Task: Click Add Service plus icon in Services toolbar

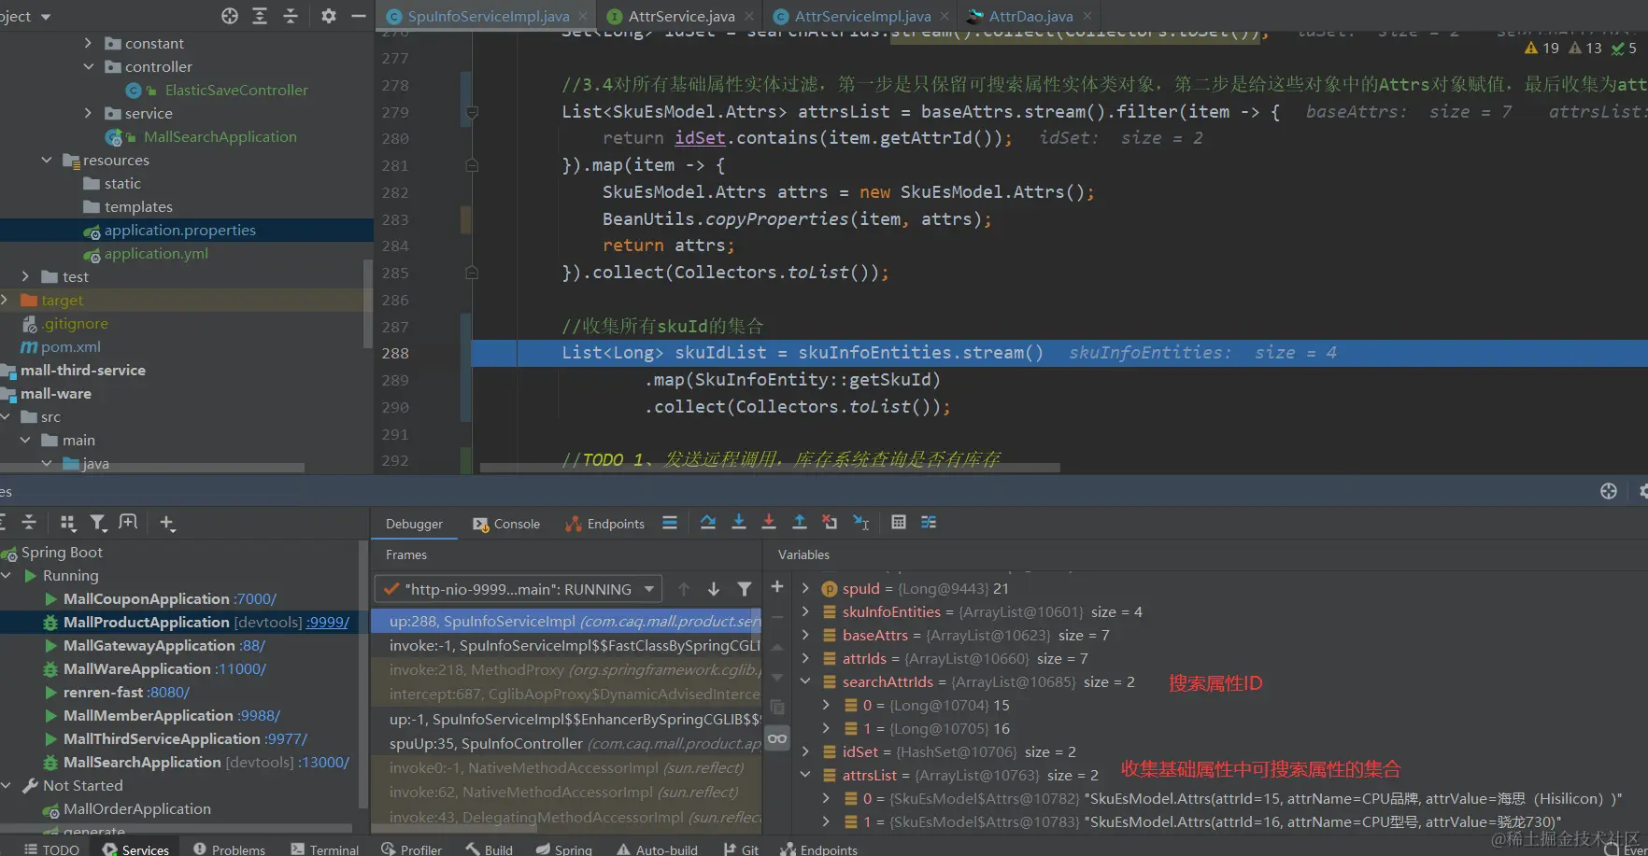Action: click(167, 523)
